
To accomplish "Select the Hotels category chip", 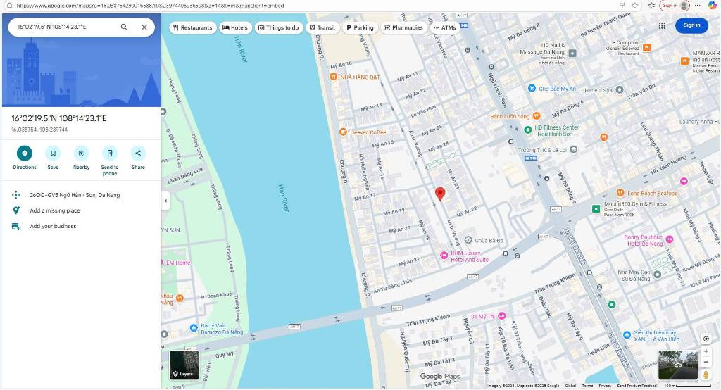I will click(x=235, y=27).
